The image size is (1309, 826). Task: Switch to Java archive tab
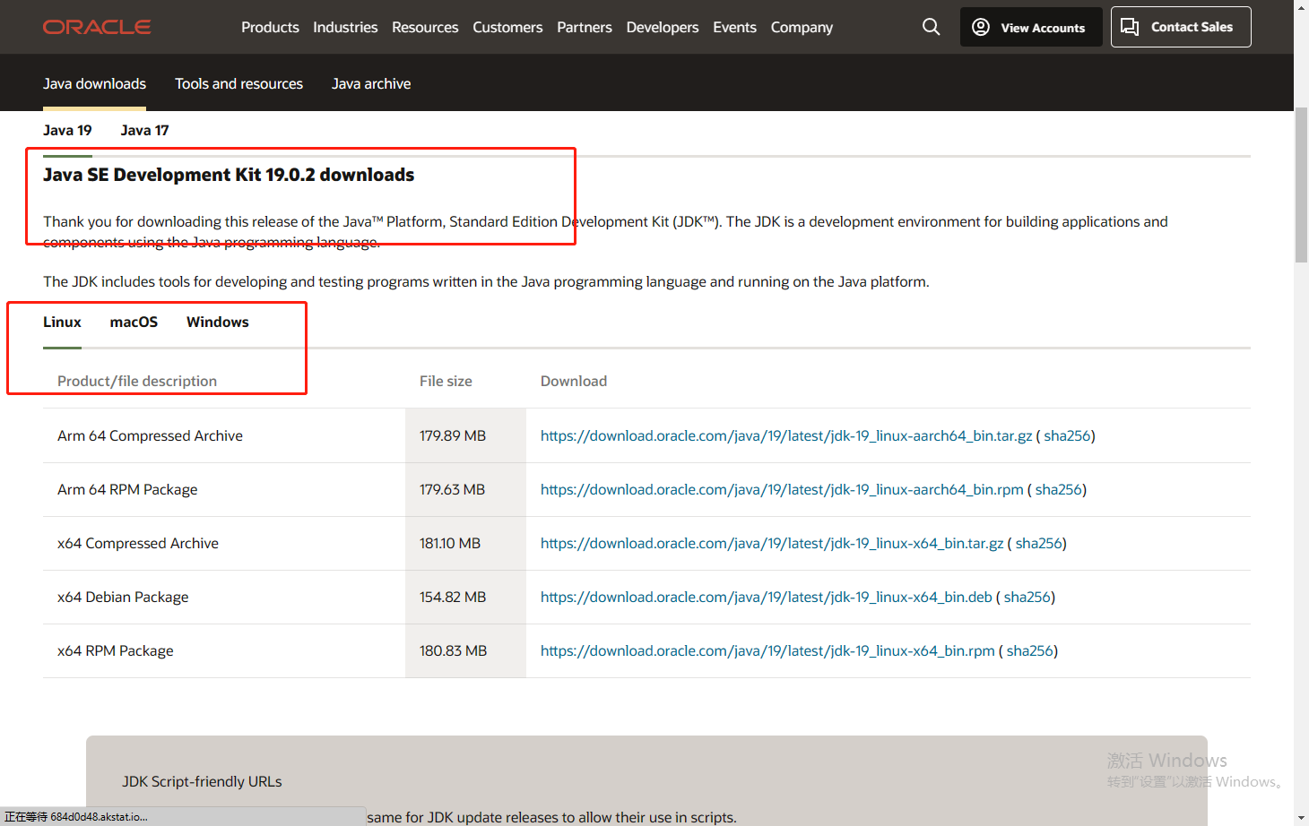pyautogui.click(x=371, y=83)
